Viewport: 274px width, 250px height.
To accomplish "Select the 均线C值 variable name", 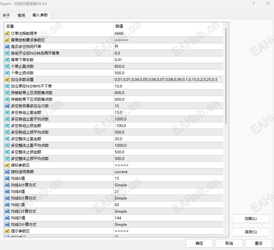I will [18, 205].
